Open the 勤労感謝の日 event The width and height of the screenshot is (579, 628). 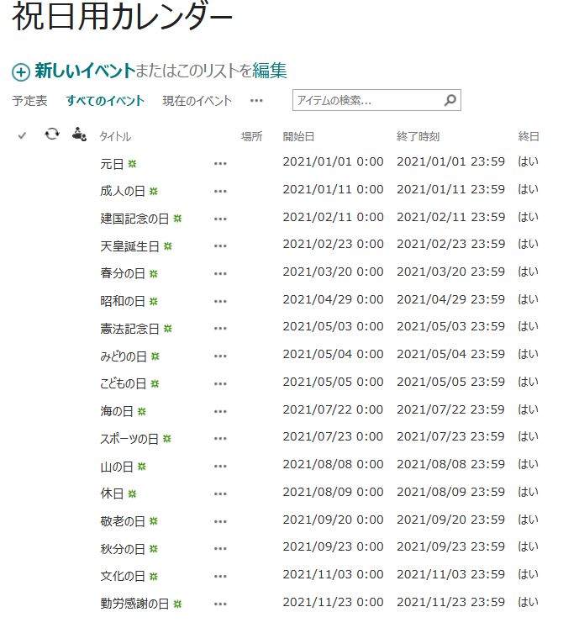(x=134, y=604)
